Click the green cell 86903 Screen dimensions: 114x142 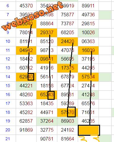pyautogui.click(x=68, y=121)
